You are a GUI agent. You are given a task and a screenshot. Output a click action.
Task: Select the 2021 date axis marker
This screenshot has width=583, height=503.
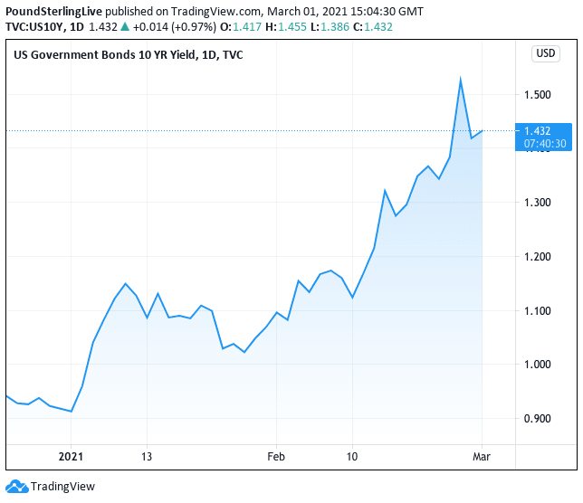pos(70,456)
